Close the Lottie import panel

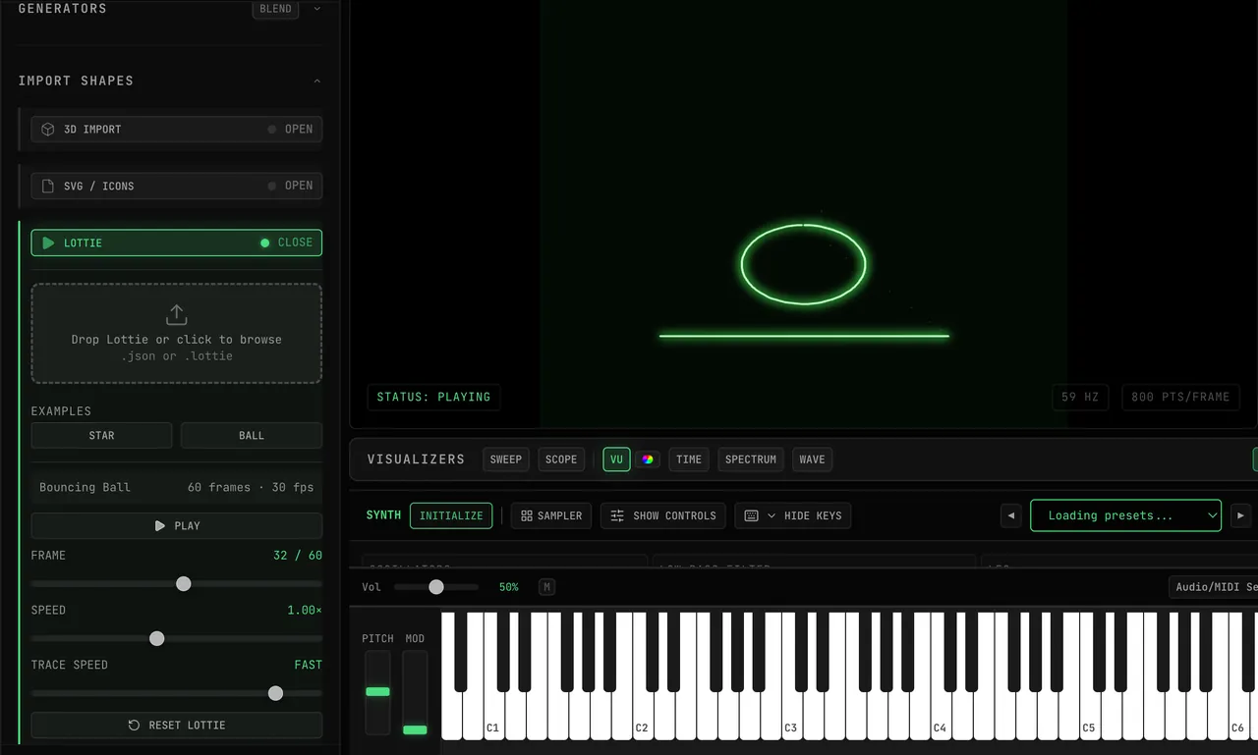(x=176, y=243)
